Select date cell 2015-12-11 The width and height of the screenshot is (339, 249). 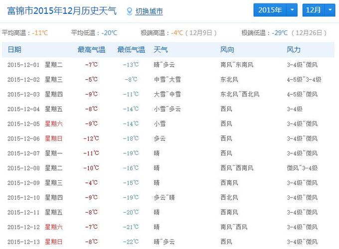pos(23,212)
